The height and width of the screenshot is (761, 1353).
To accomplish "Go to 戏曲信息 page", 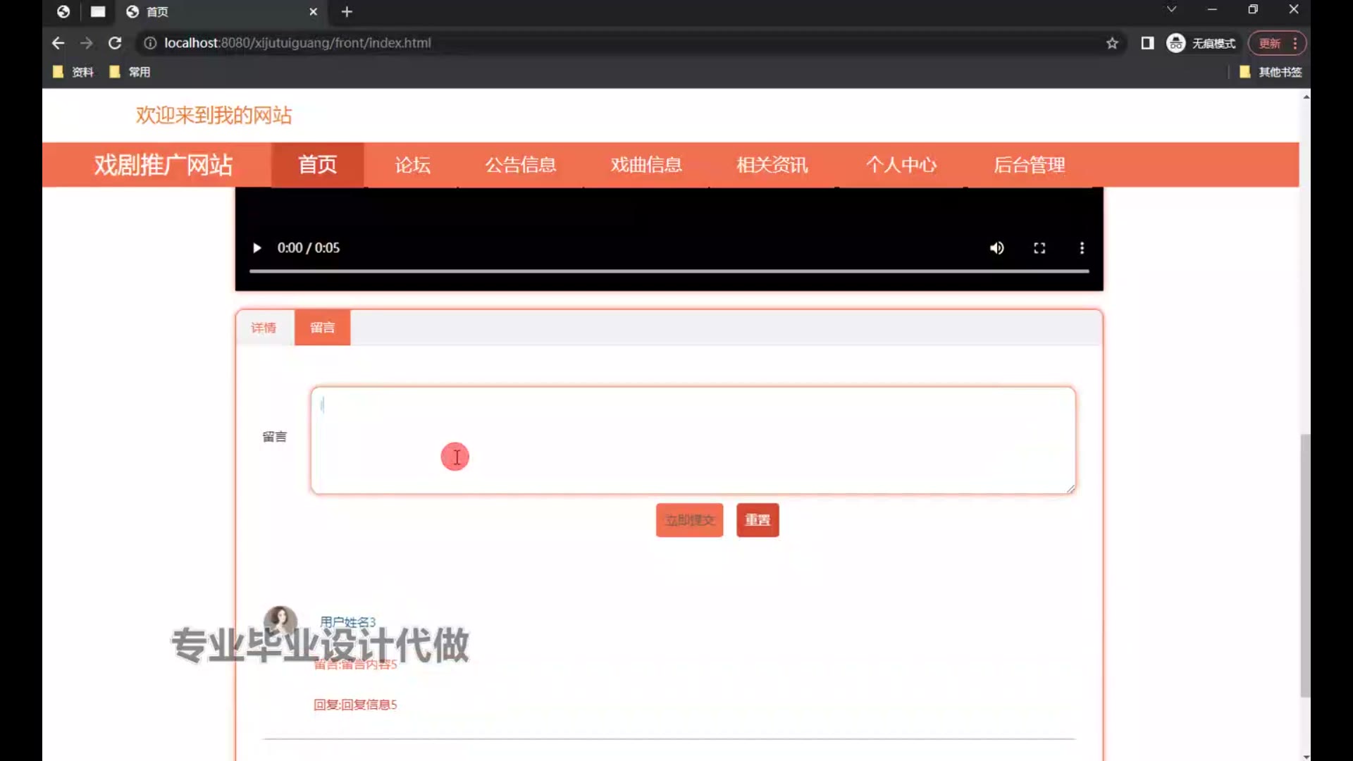I will [646, 165].
